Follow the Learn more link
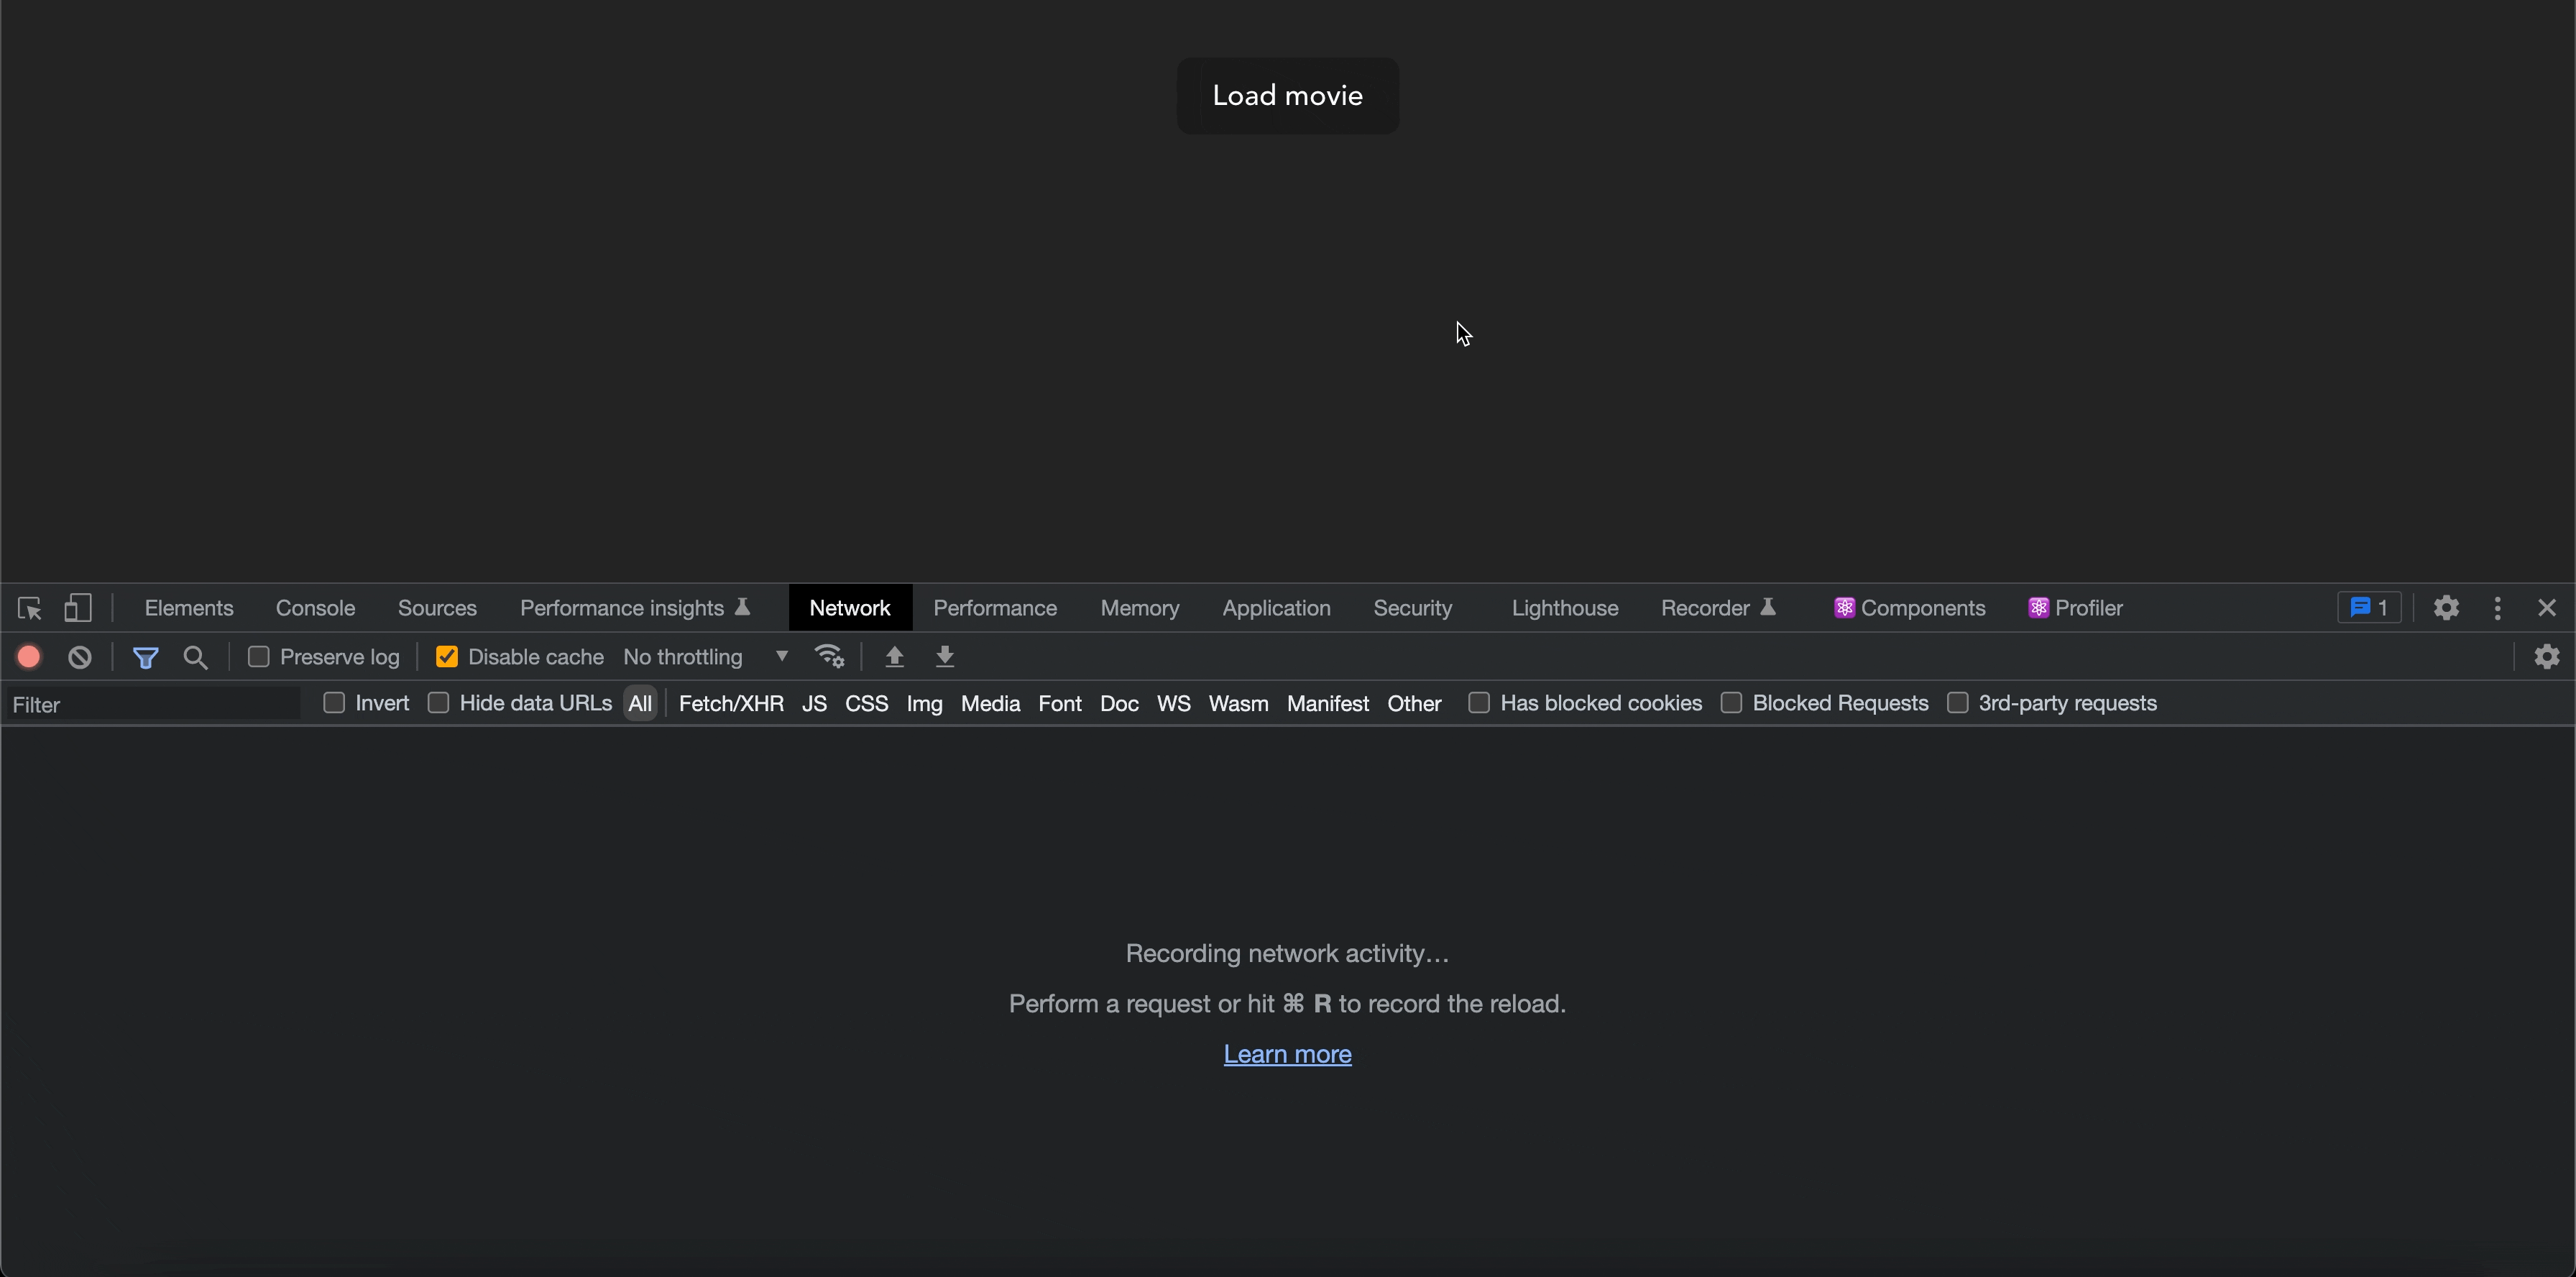This screenshot has height=1277, width=2576. pos(1287,1054)
